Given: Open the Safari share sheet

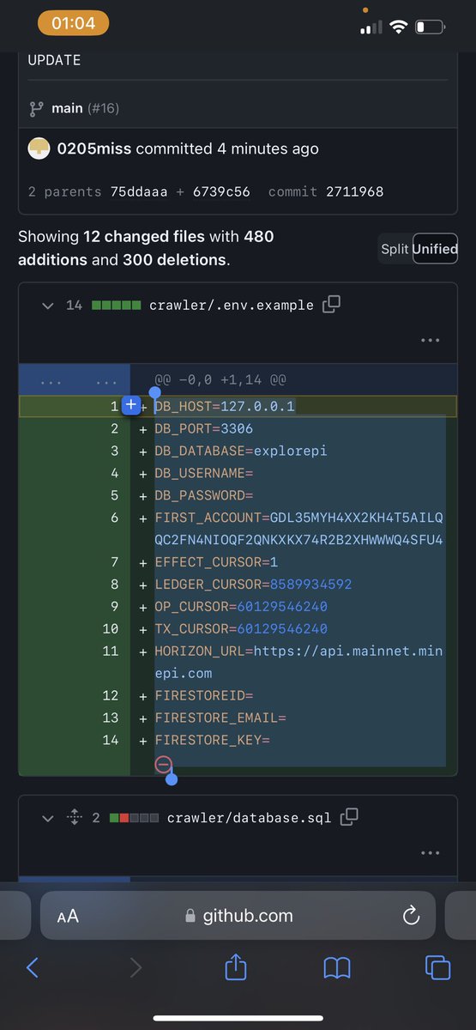Looking at the screenshot, I should pyautogui.click(x=236, y=966).
